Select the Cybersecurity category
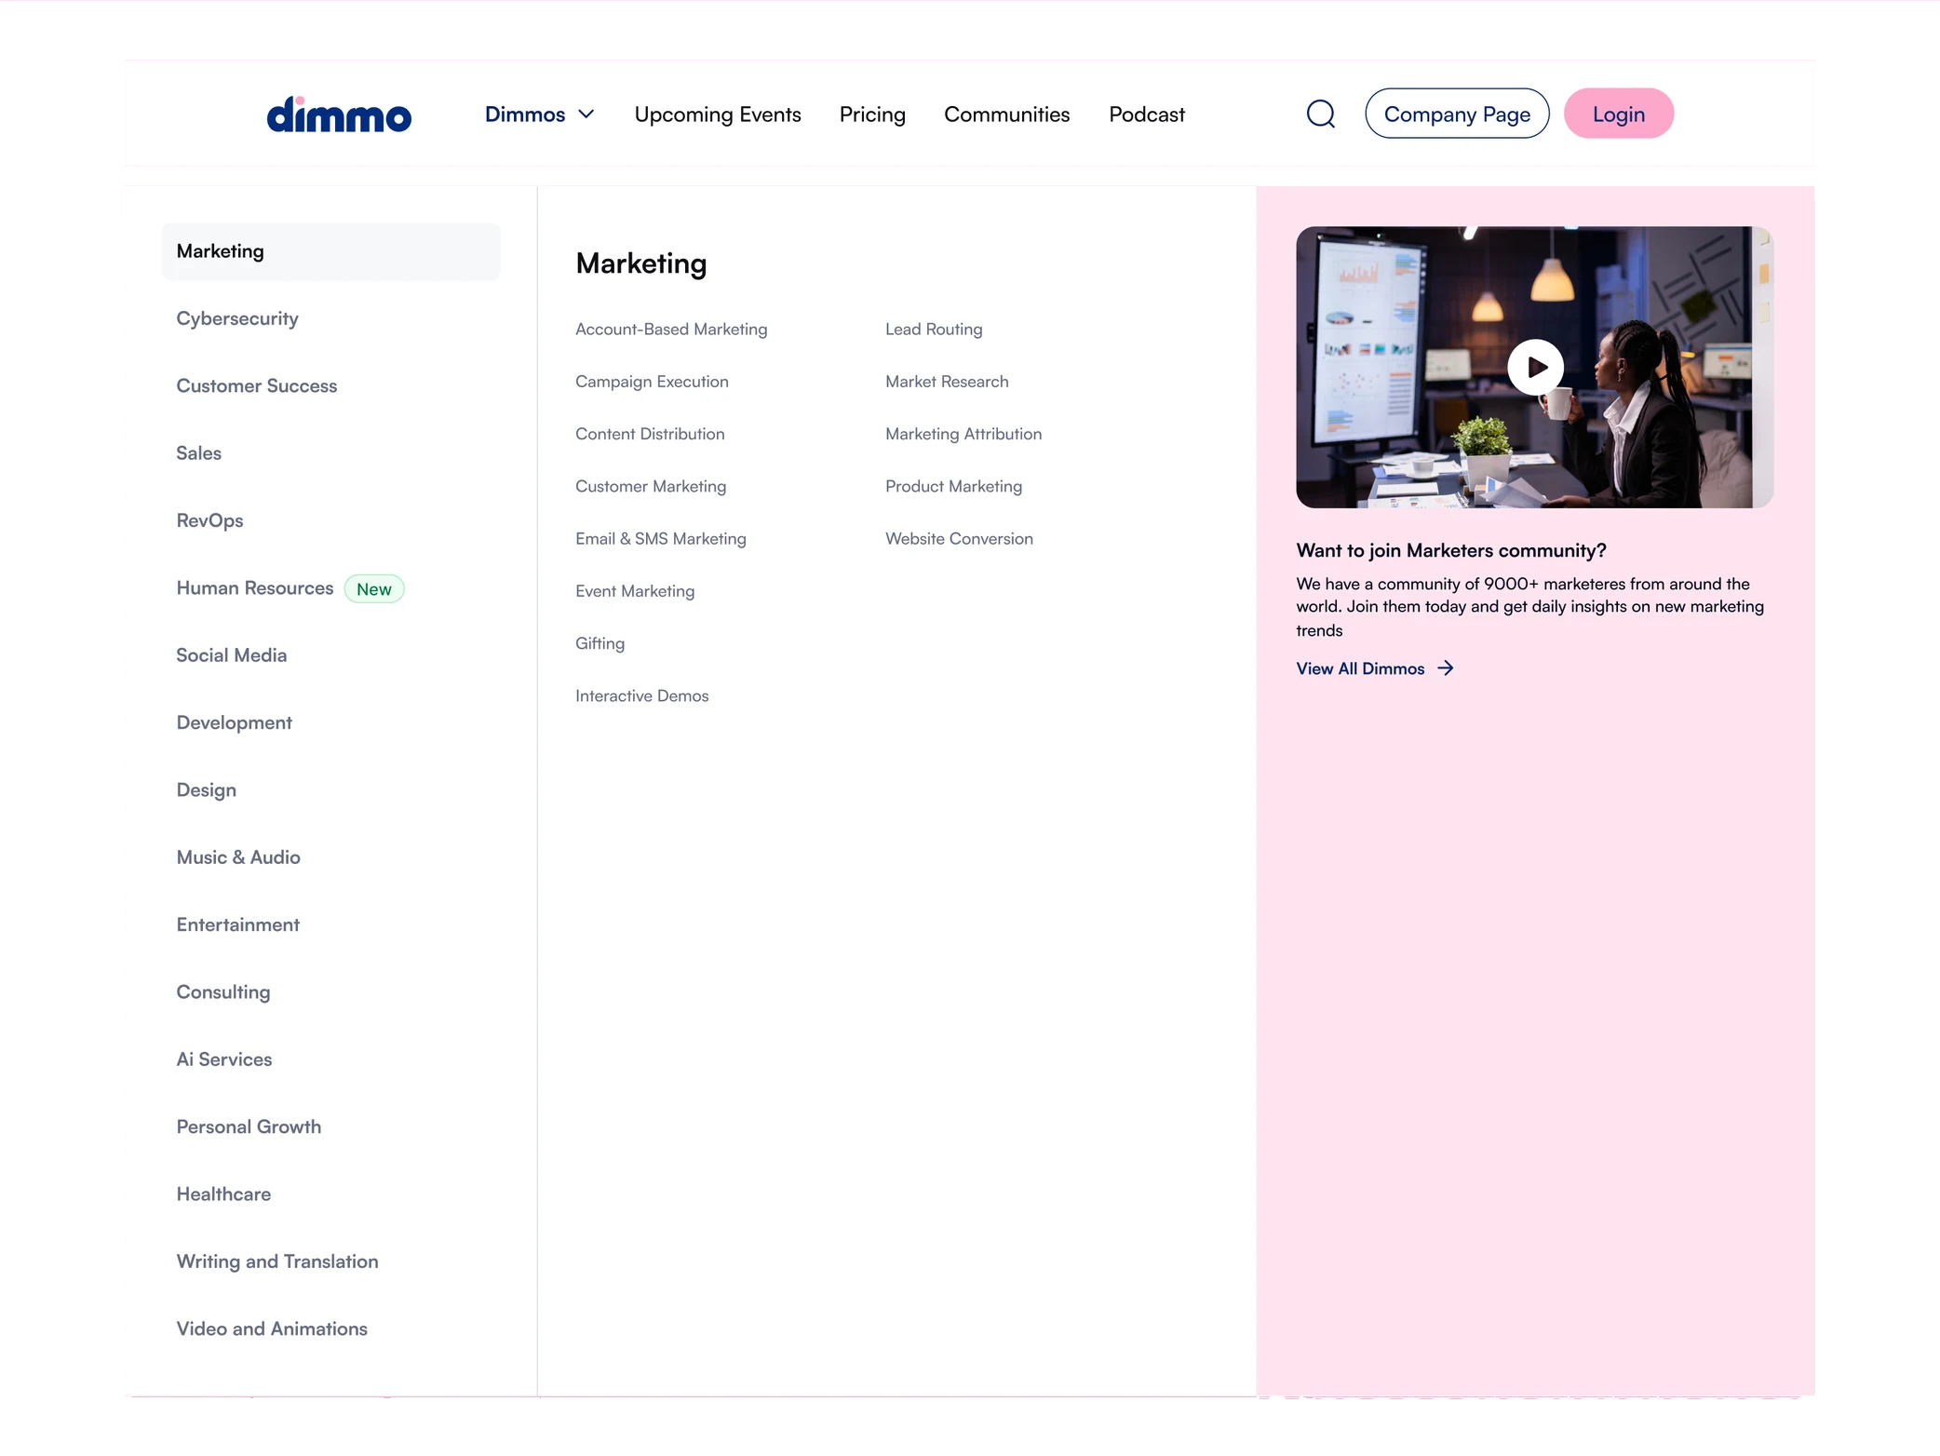This screenshot has height=1456, width=1940. tap(237, 318)
